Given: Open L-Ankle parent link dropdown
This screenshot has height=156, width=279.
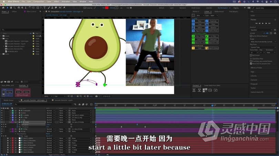Looking at the screenshot, I should (82, 115).
